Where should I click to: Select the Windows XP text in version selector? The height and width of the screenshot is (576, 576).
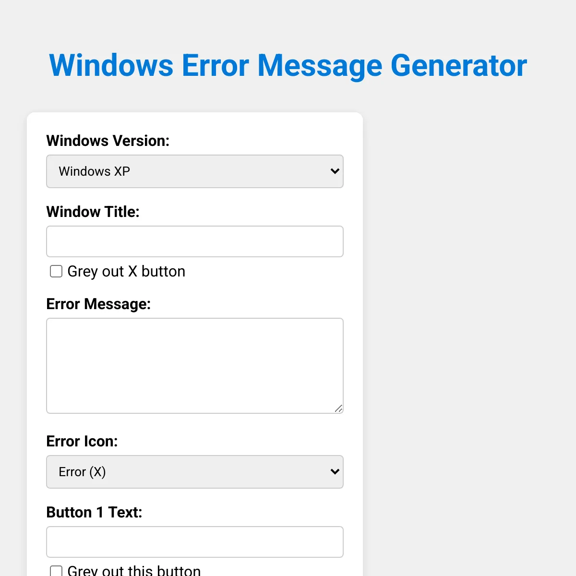point(95,171)
